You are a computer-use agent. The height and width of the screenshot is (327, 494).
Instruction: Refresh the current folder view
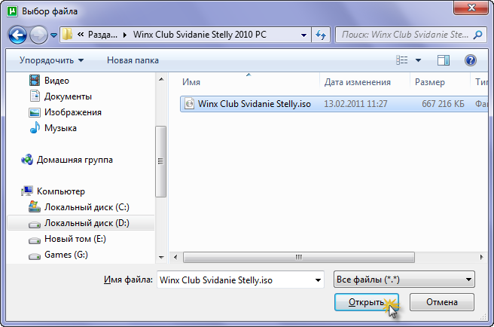[321, 35]
